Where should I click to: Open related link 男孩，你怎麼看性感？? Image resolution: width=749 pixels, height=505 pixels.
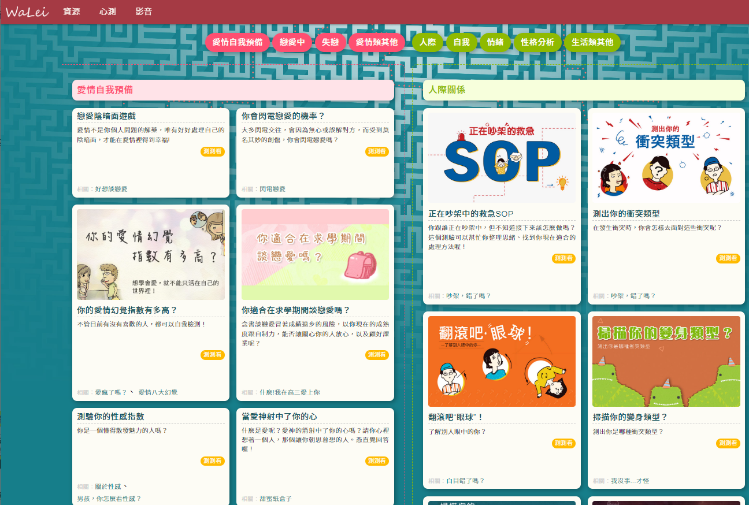pyautogui.click(x=109, y=499)
